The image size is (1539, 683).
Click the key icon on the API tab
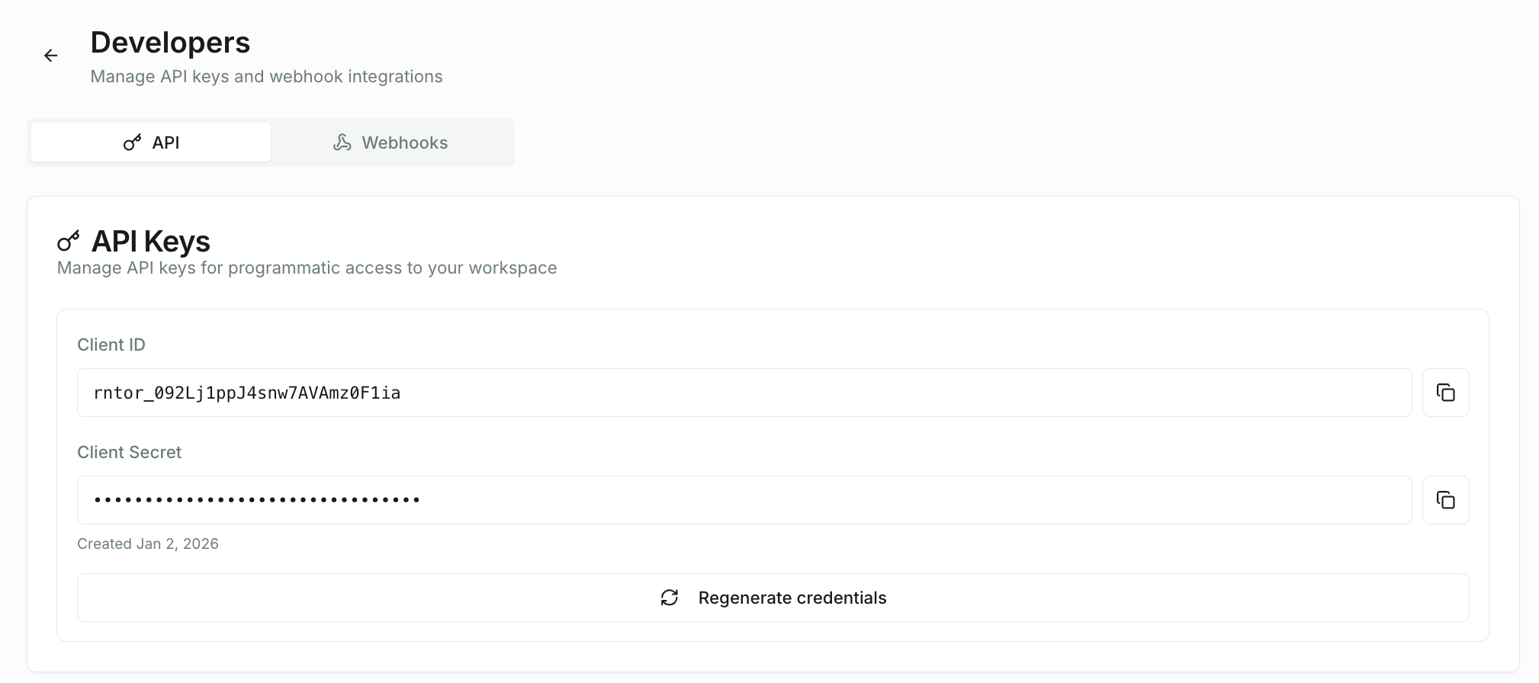tap(131, 142)
